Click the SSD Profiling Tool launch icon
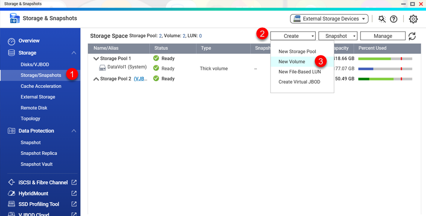 point(74,204)
